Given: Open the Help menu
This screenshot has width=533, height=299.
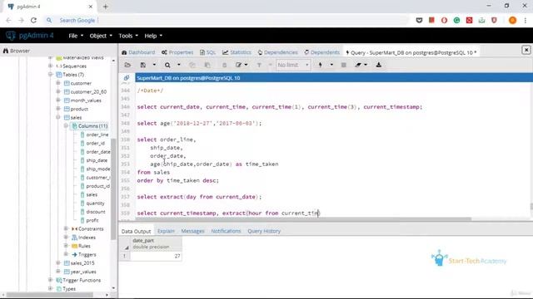Looking at the screenshot, I should tap(153, 36).
